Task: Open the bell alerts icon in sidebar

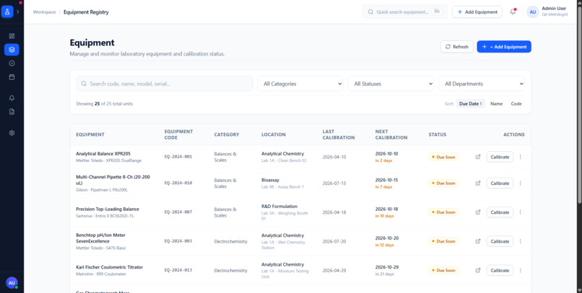Action: (12, 98)
